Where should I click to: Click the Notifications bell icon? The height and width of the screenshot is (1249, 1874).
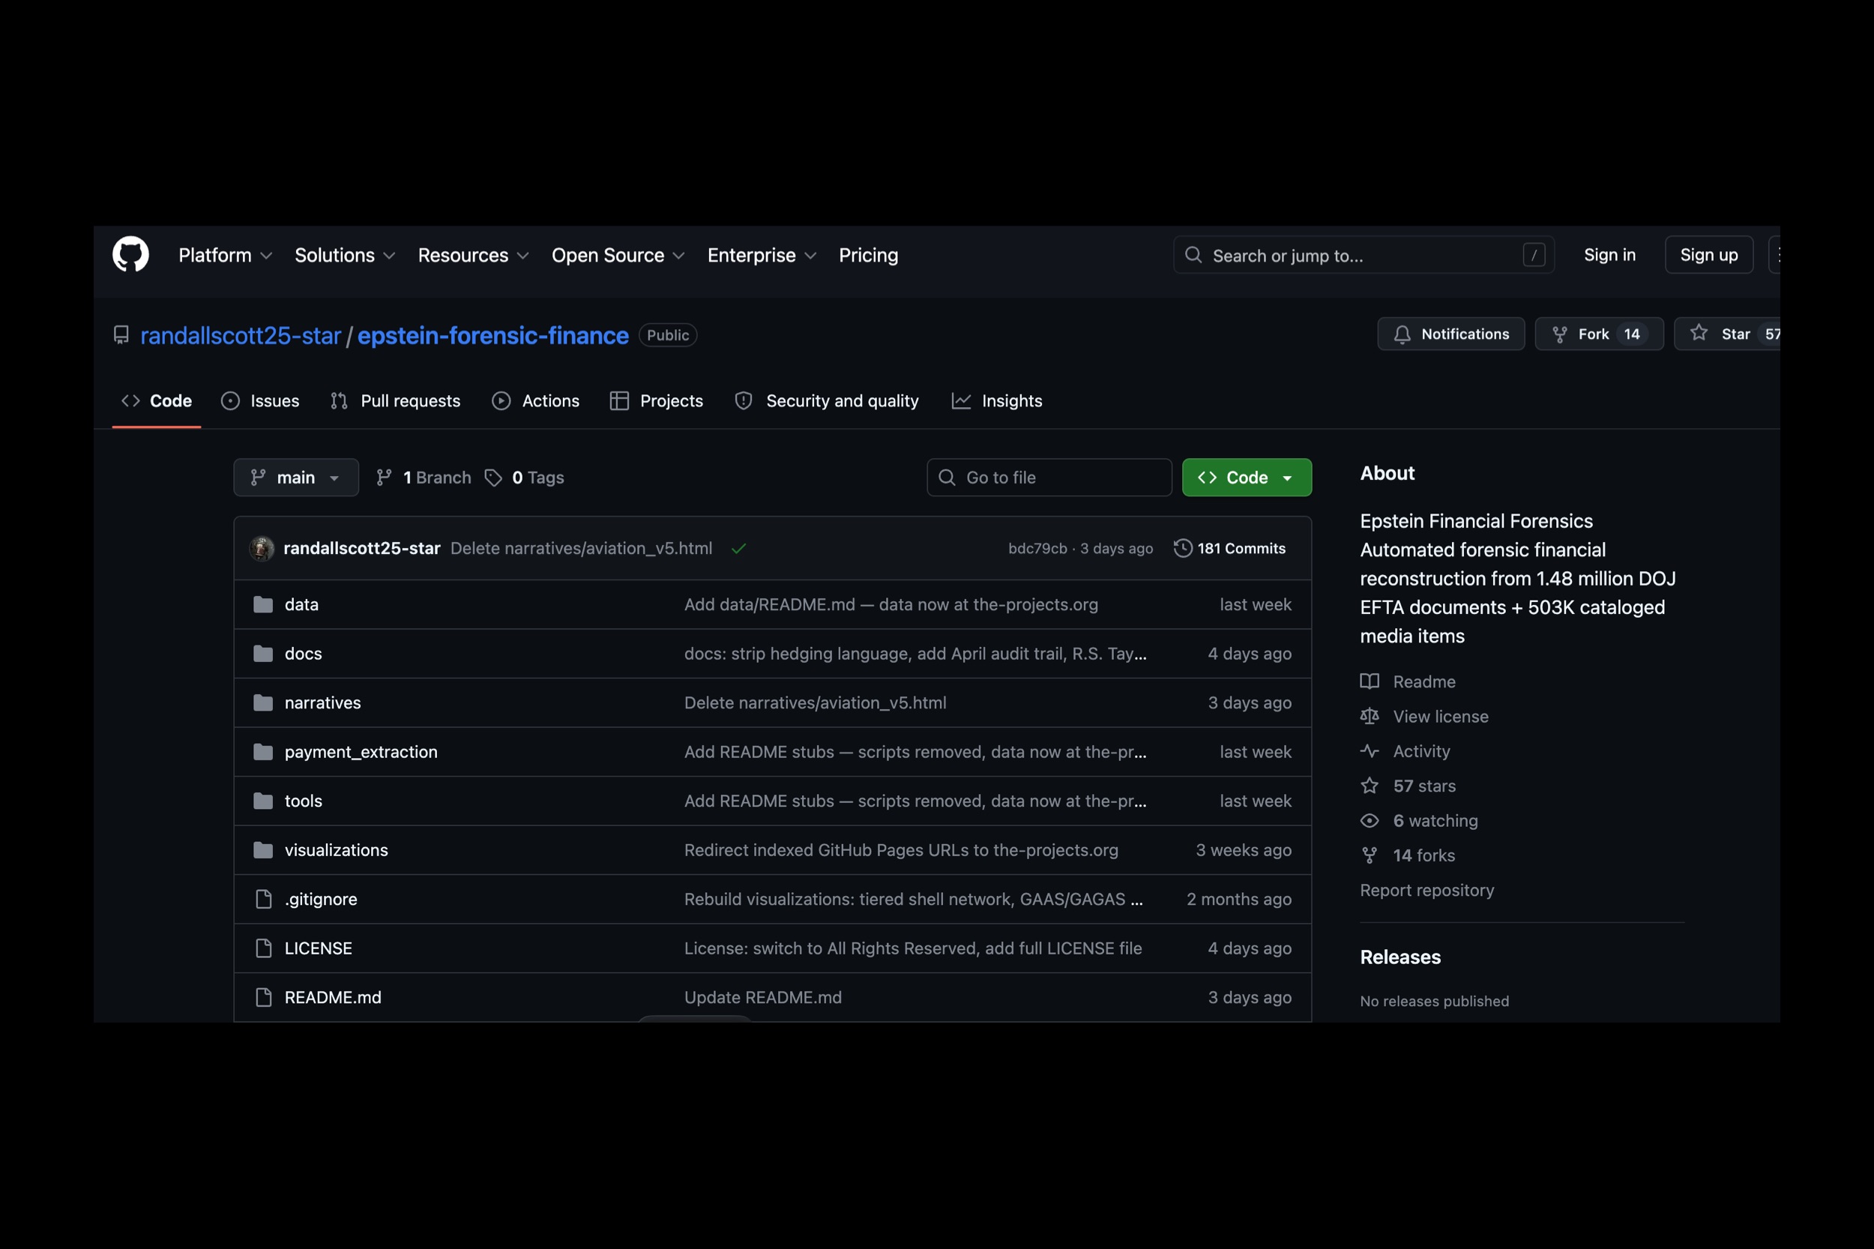(1402, 334)
